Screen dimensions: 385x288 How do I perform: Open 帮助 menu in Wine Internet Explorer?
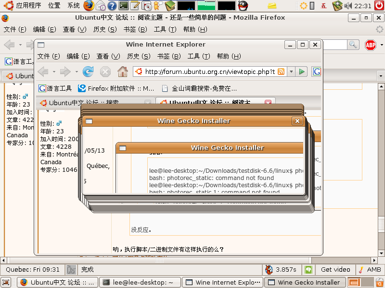pyautogui.click(x=229, y=56)
